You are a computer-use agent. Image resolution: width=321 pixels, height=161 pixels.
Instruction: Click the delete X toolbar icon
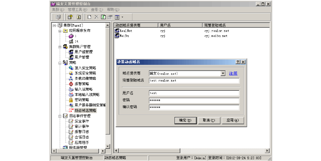pos(96,17)
